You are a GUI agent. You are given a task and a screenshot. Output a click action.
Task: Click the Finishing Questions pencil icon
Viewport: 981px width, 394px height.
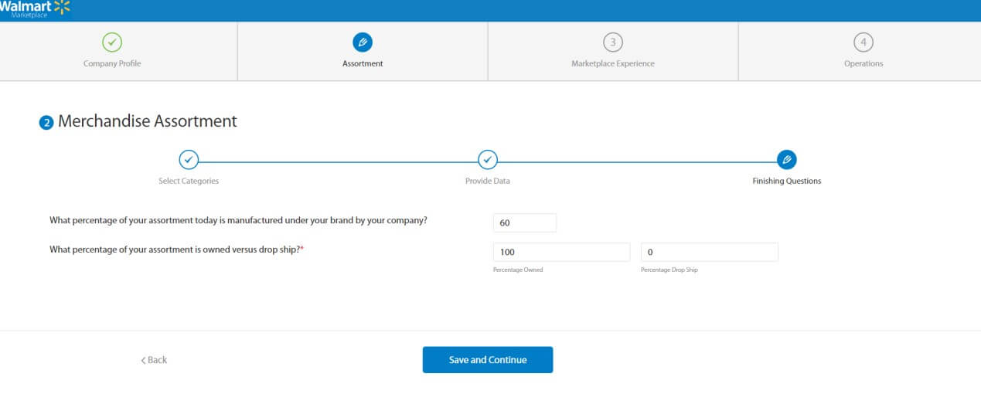(x=787, y=160)
